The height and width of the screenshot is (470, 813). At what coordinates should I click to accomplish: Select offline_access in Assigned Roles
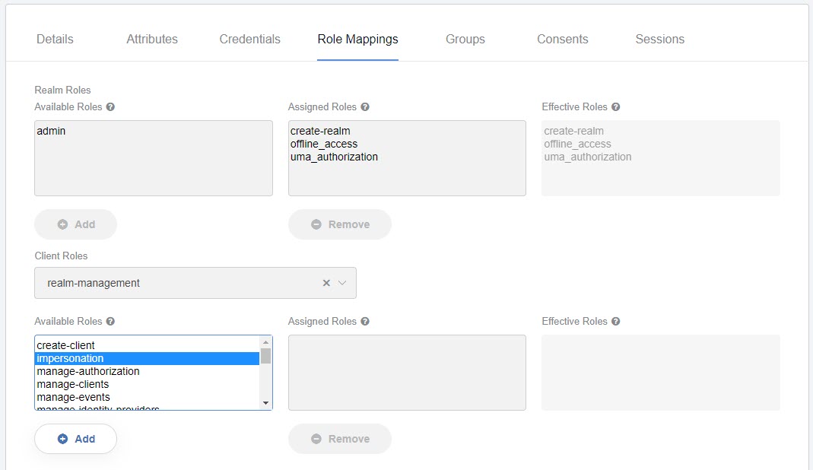pos(323,144)
